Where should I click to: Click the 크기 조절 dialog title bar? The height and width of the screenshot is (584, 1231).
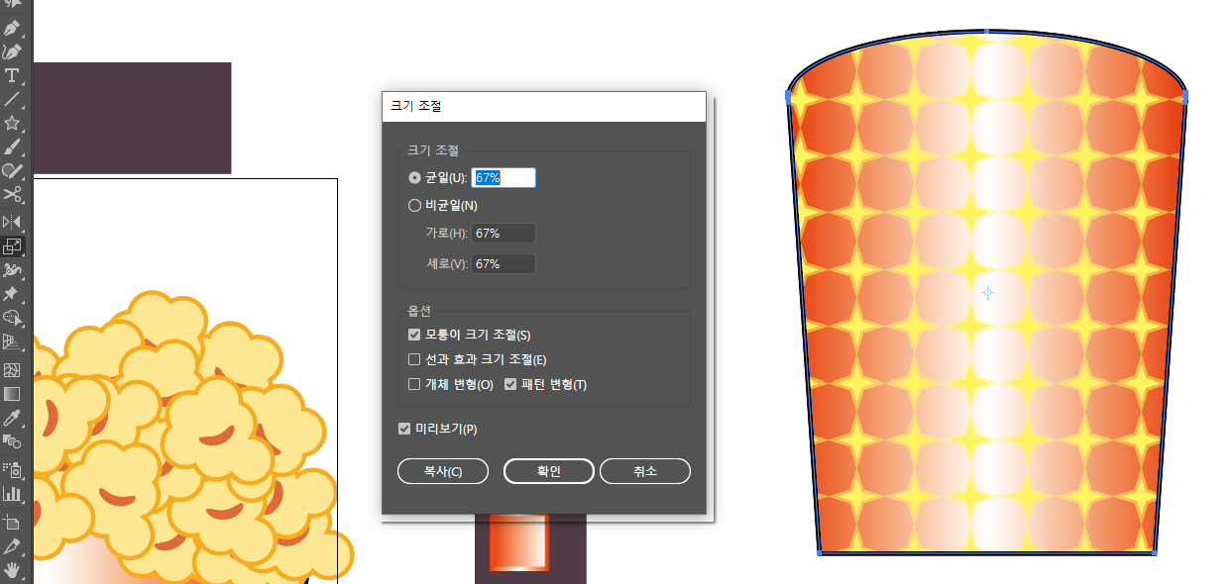pyautogui.click(x=544, y=106)
